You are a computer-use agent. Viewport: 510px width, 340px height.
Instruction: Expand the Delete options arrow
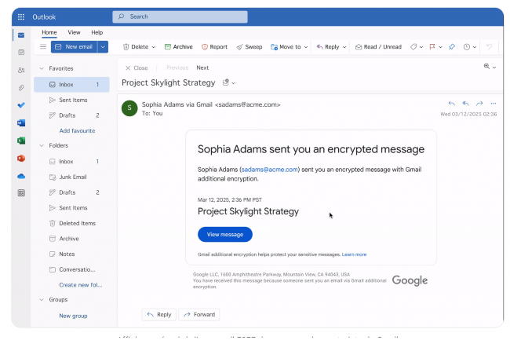tap(154, 47)
